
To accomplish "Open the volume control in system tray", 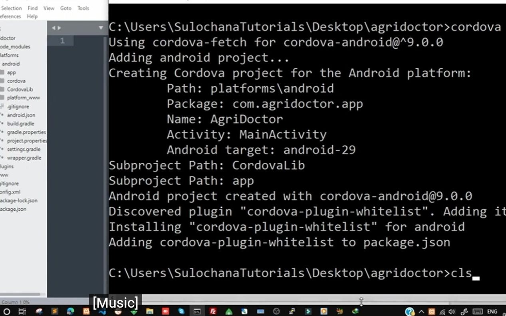I will tap(452, 312).
